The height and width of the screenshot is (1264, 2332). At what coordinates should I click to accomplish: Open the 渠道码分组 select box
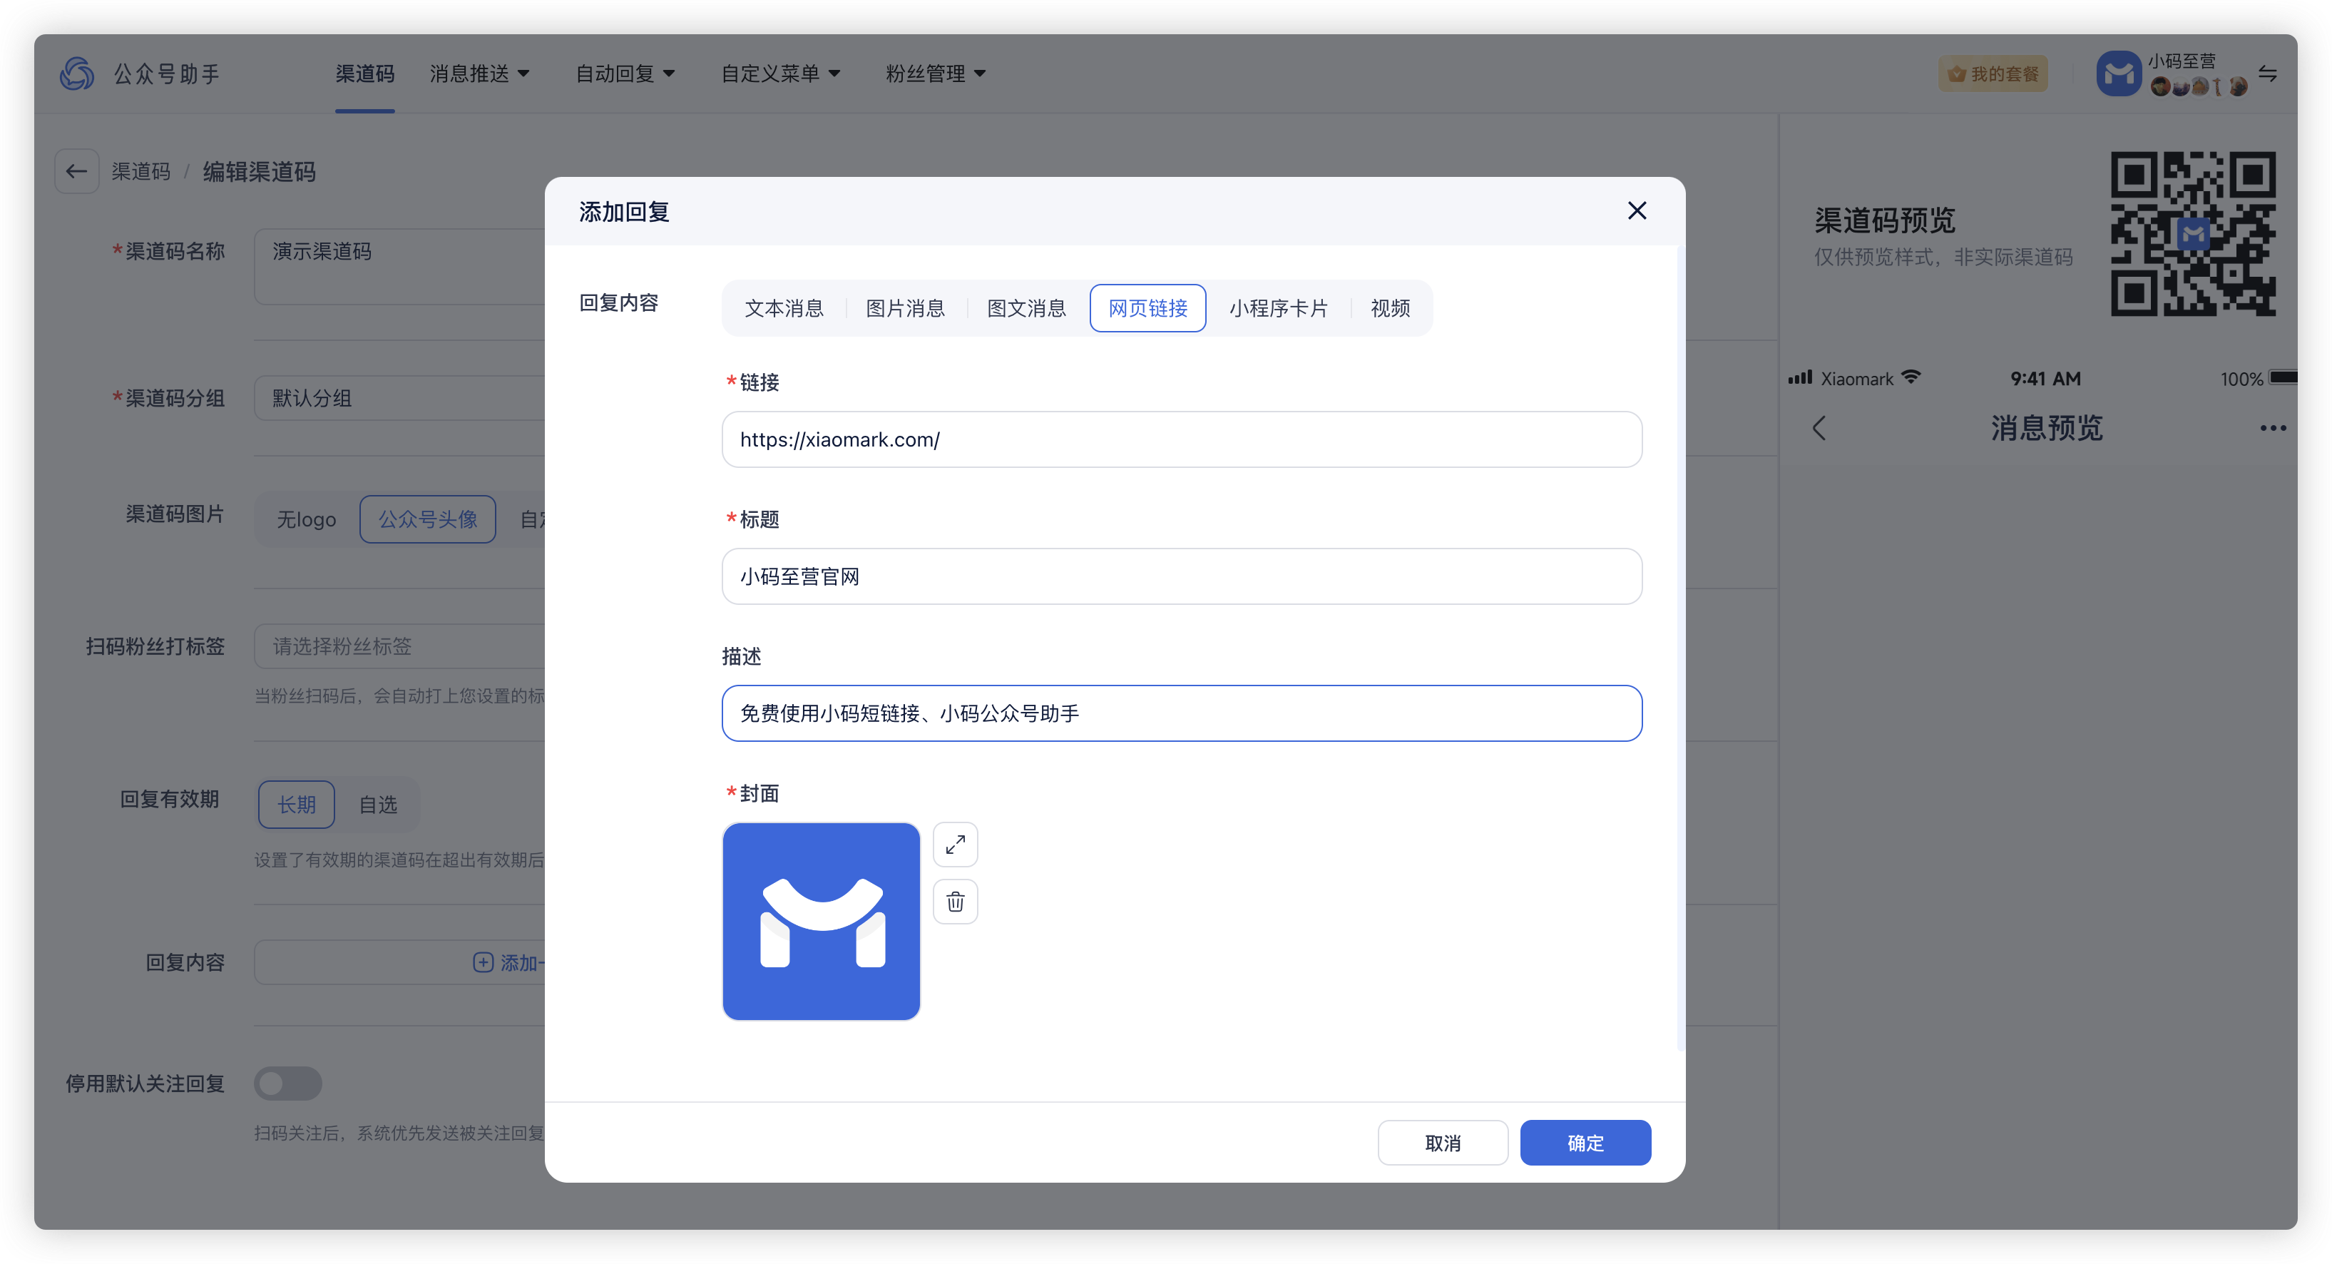[x=399, y=397]
